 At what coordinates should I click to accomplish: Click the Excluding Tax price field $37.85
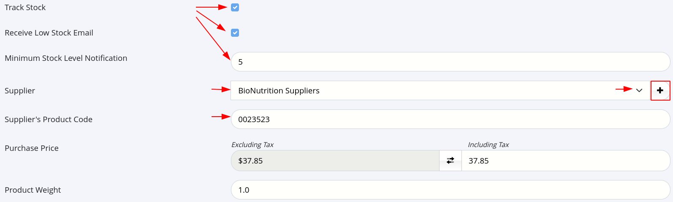tap(335, 161)
